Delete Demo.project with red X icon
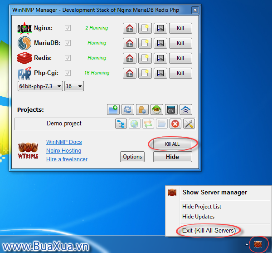 pyautogui.click(x=175, y=124)
